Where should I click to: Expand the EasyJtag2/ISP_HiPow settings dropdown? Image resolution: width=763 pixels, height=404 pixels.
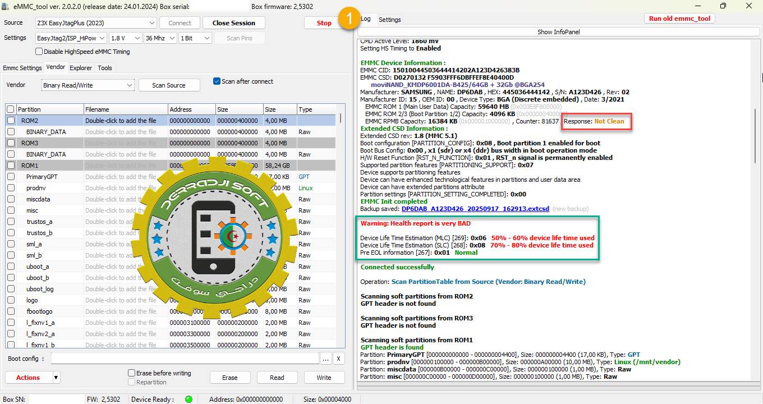71,38
